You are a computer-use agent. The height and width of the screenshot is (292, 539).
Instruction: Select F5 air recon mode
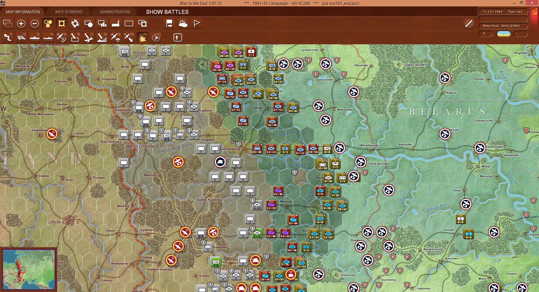coord(61,37)
